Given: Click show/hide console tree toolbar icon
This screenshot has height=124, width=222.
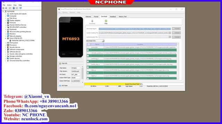Looking at the screenshot, I should (x=10, y=8).
